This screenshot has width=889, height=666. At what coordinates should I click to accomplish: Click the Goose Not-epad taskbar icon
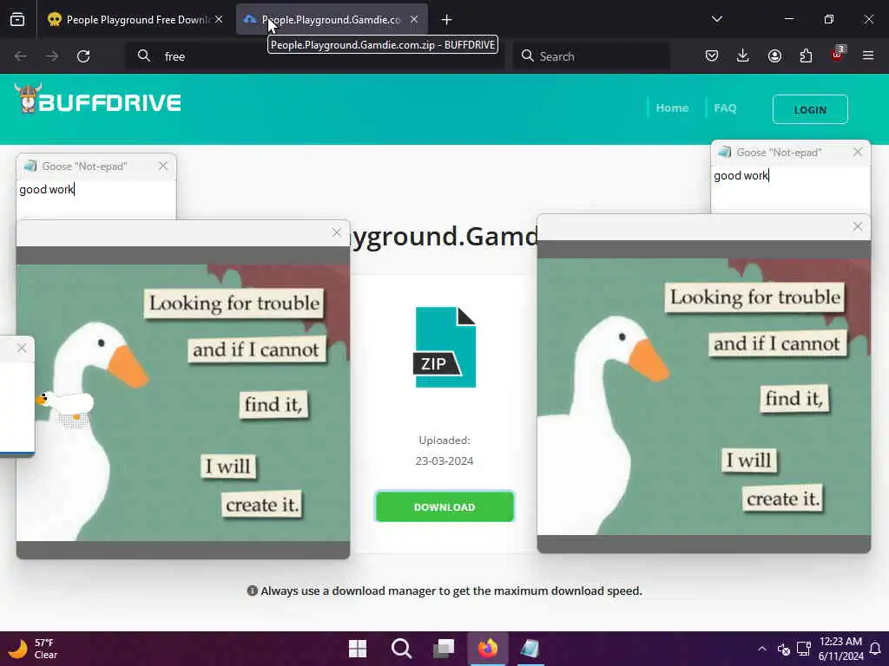click(x=530, y=649)
